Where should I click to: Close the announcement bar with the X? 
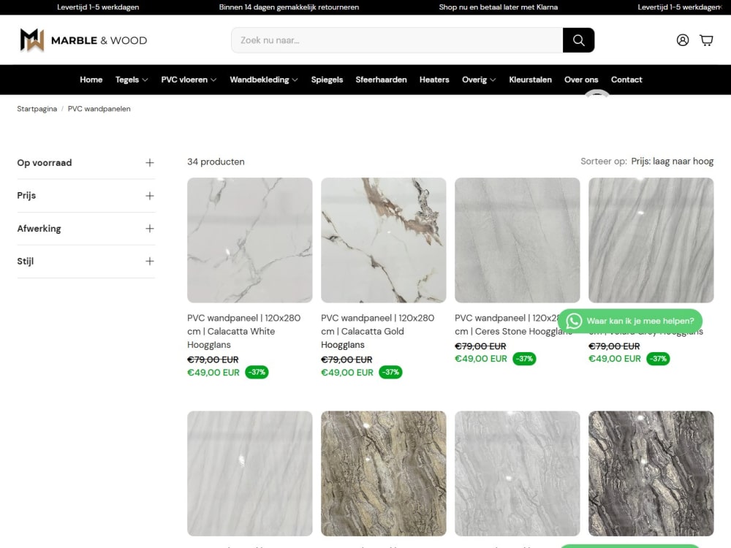(x=721, y=7)
